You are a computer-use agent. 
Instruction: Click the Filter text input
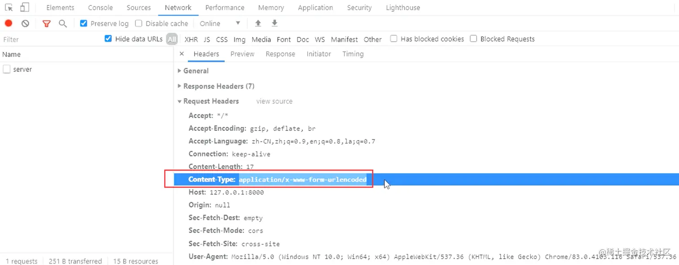[x=52, y=39]
